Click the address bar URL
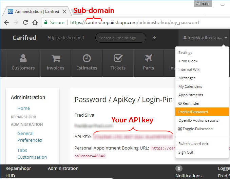 134,22
